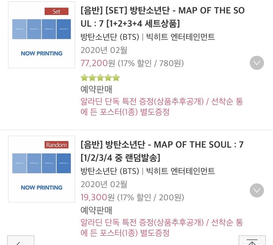Screen dimensions: 273x245
Task: Open the Random album thumbnail image
Action: coord(41,169)
